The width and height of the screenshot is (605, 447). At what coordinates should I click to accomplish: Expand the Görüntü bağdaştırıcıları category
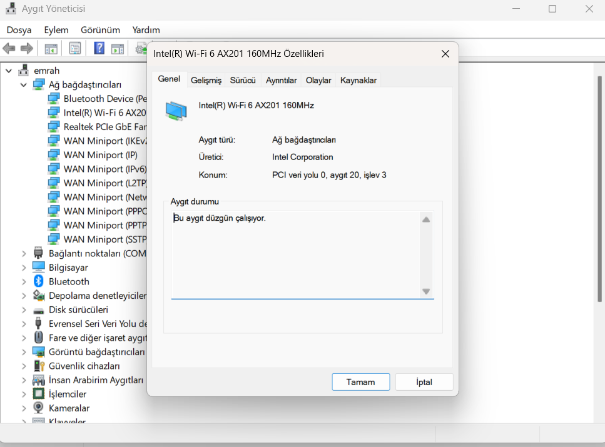24,352
